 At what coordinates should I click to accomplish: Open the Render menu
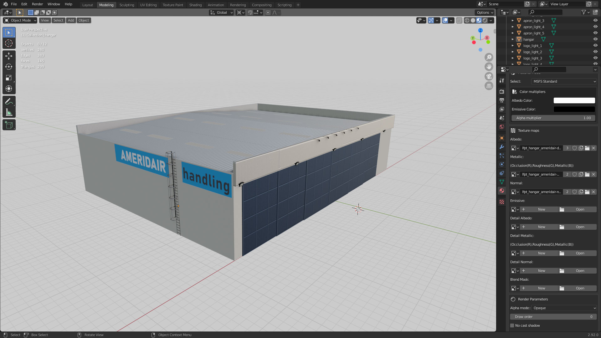pos(37,4)
